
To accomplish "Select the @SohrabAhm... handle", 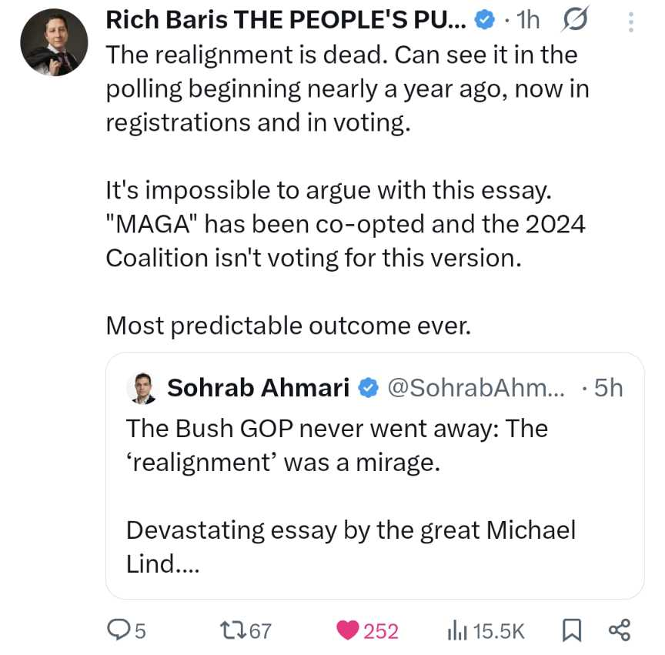I will pyautogui.click(x=475, y=388).
